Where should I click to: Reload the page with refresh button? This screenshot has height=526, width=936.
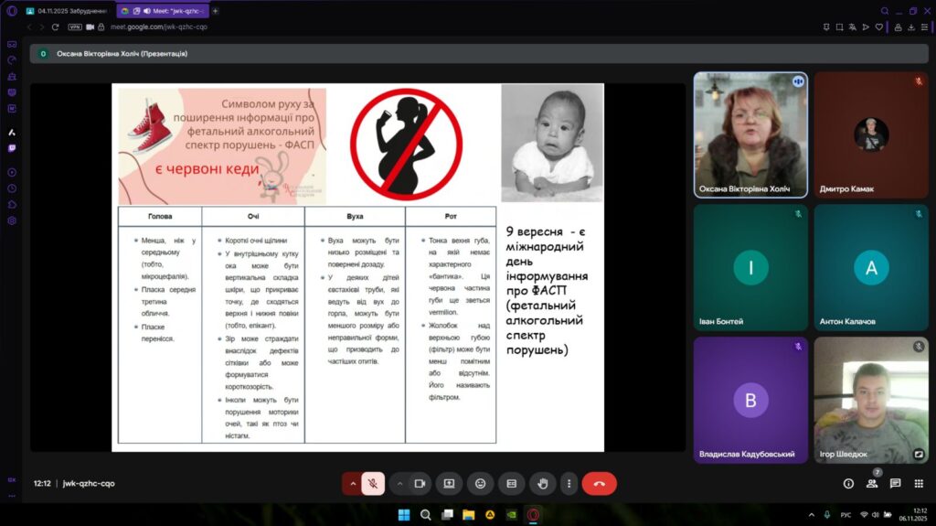tap(56, 27)
